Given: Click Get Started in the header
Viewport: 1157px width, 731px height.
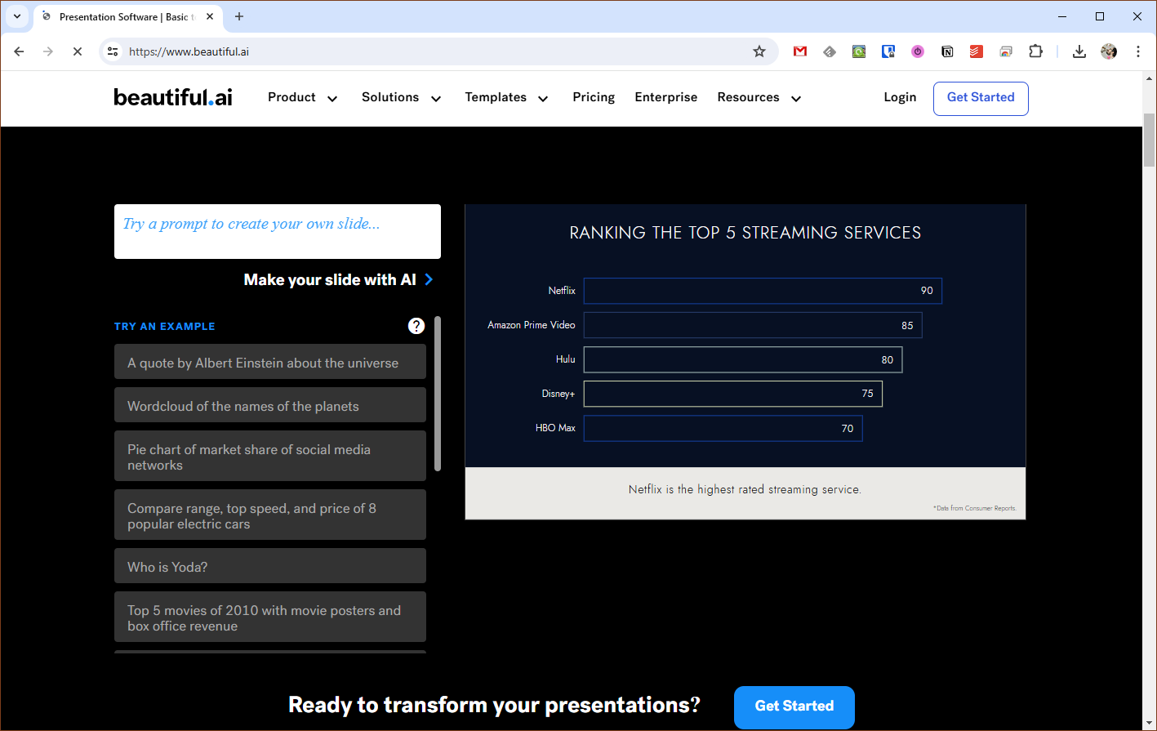Looking at the screenshot, I should coord(981,98).
